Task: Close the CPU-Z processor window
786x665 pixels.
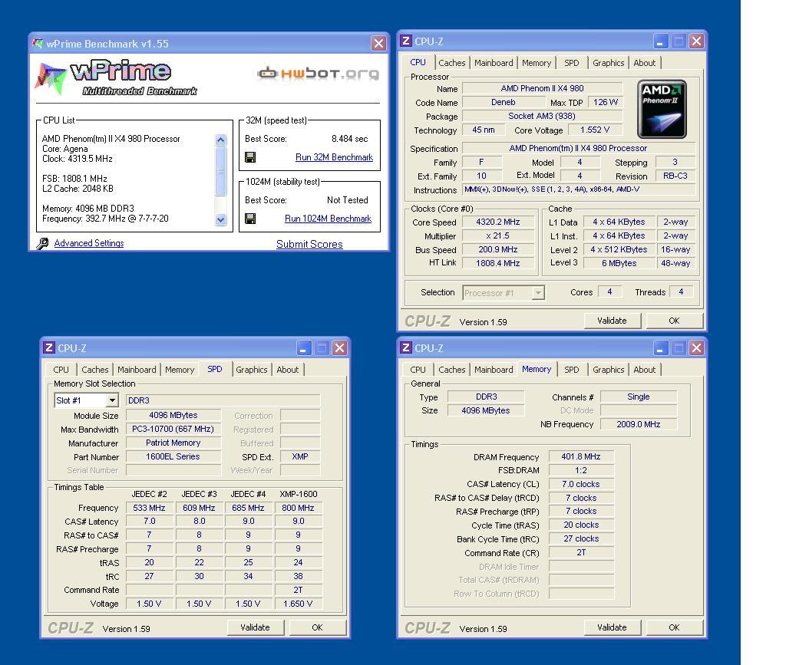Action: coord(696,41)
